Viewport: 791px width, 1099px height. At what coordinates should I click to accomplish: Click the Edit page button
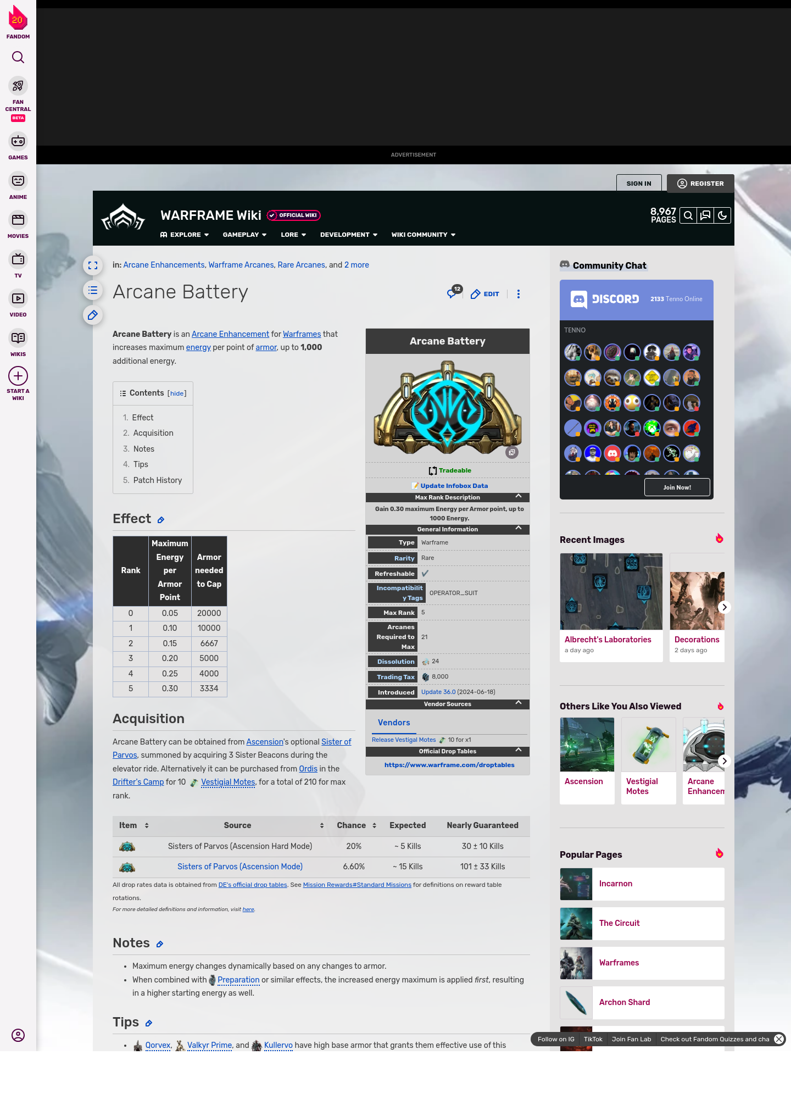tap(485, 294)
